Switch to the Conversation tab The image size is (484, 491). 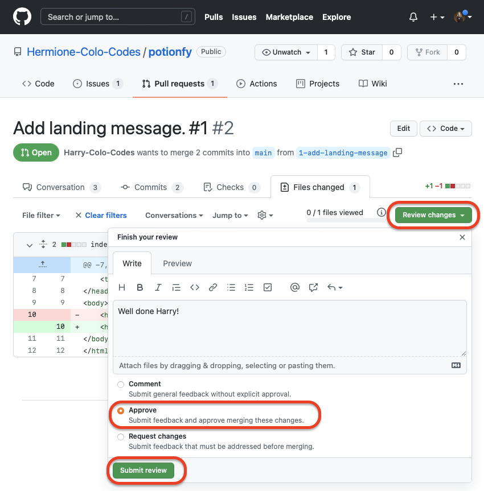point(61,187)
